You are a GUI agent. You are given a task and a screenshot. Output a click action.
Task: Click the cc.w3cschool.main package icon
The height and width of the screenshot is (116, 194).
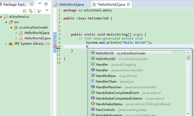coord(16,27)
